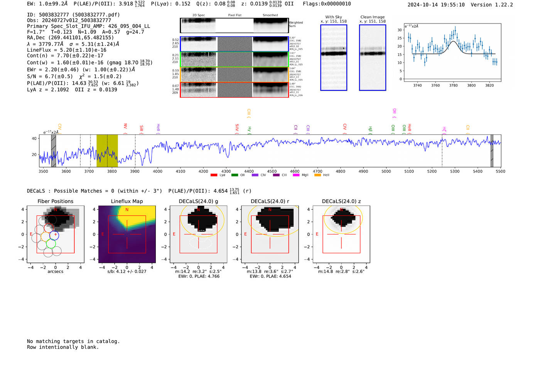
Task: Click the magenta OII label above 5030 Å
Action: [x=395, y=114]
